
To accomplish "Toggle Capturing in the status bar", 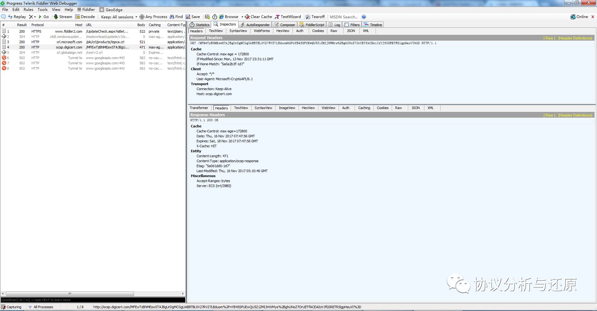I will [x=12, y=307].
